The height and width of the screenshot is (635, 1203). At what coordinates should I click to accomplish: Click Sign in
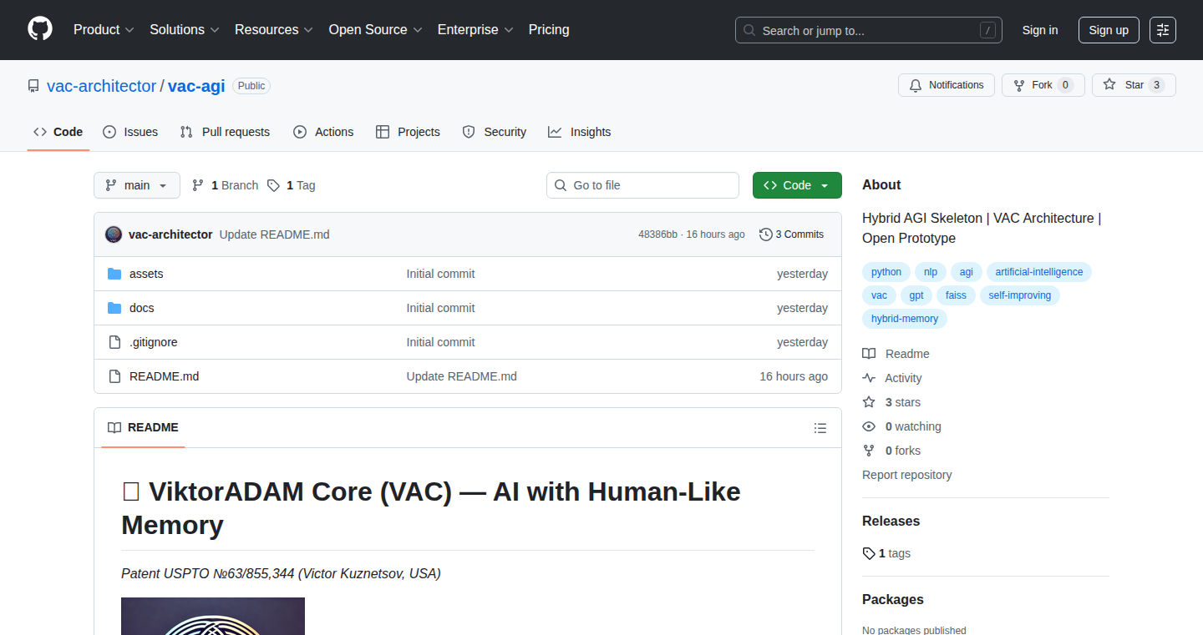tap(1040, 30)
